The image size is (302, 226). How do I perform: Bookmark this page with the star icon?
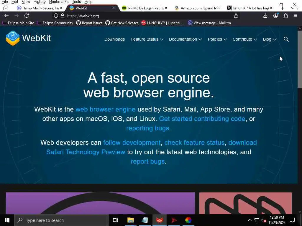236,16
